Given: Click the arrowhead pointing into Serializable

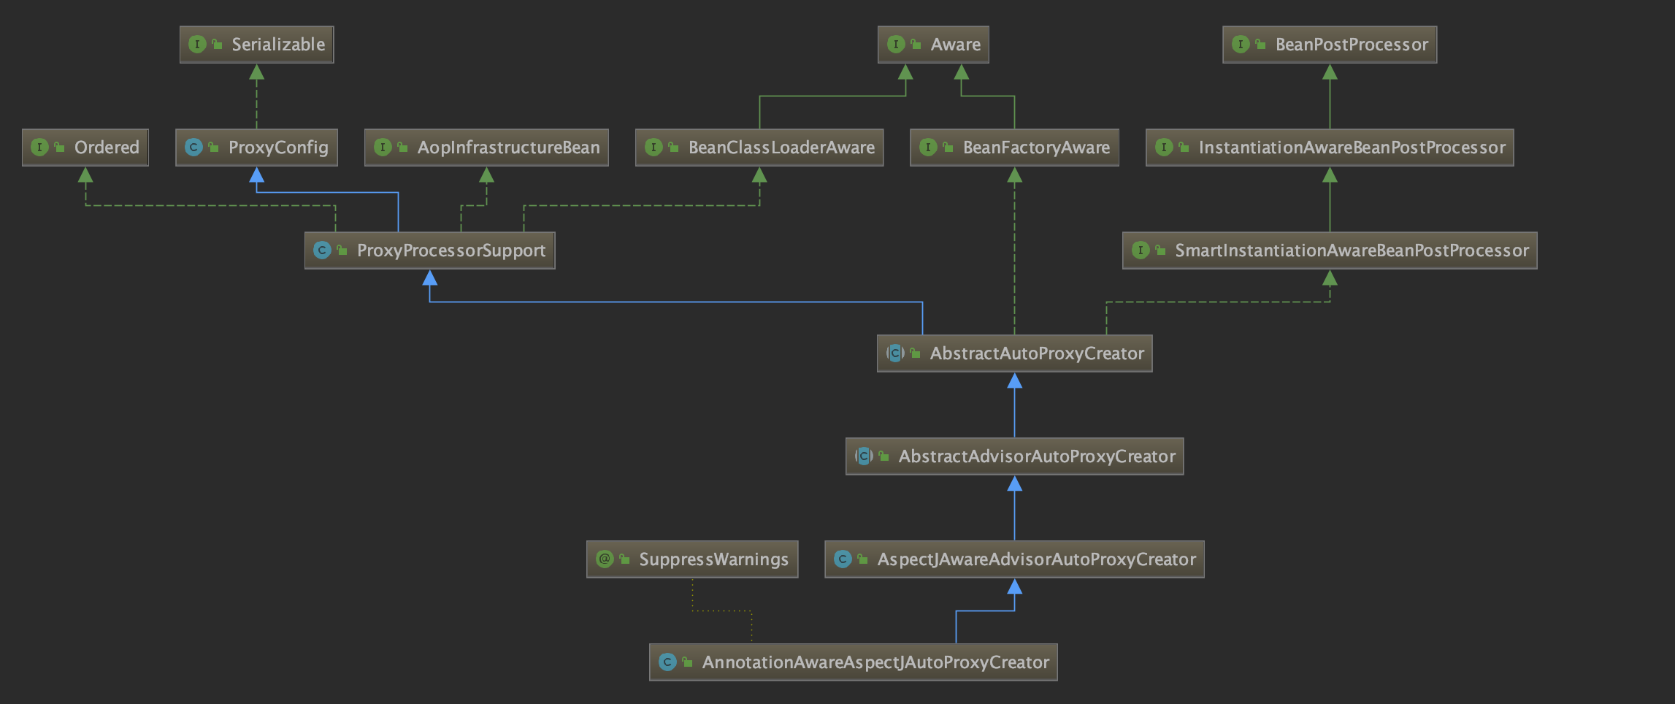Looking at the screenshot, I should click(x=256, y=72).
